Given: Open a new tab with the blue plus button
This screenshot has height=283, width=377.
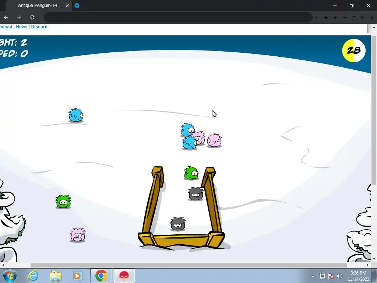Looking at the screenshot, I should tap(77, 6).
